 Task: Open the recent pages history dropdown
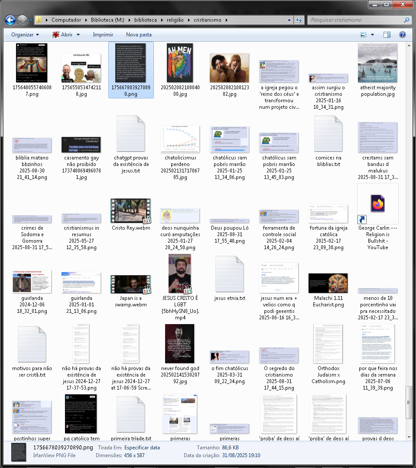(x=31, y=20)
